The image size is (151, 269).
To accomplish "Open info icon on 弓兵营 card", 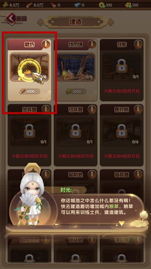I will pyautogui.click(x=92, y=109).
